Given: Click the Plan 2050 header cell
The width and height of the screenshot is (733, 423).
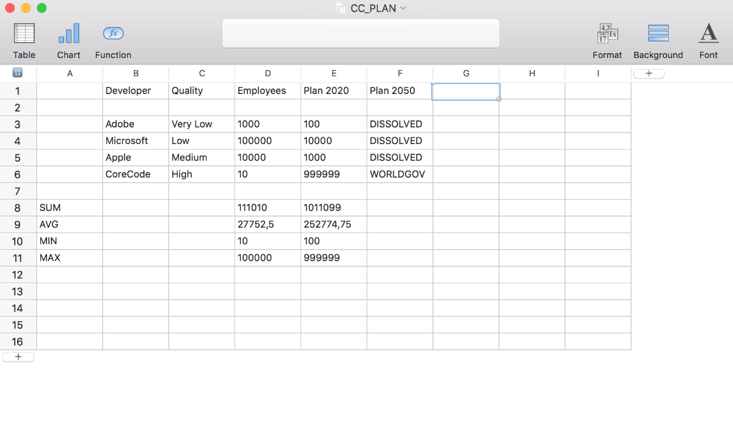Looking at the screenshot, I should pos(399,90).
